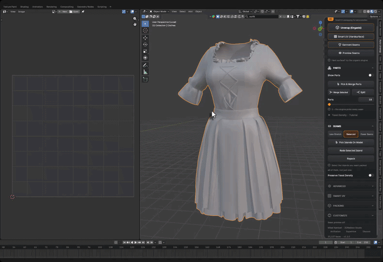
Task: Choose the Fewer Seams mode
Action: [367, 134]
